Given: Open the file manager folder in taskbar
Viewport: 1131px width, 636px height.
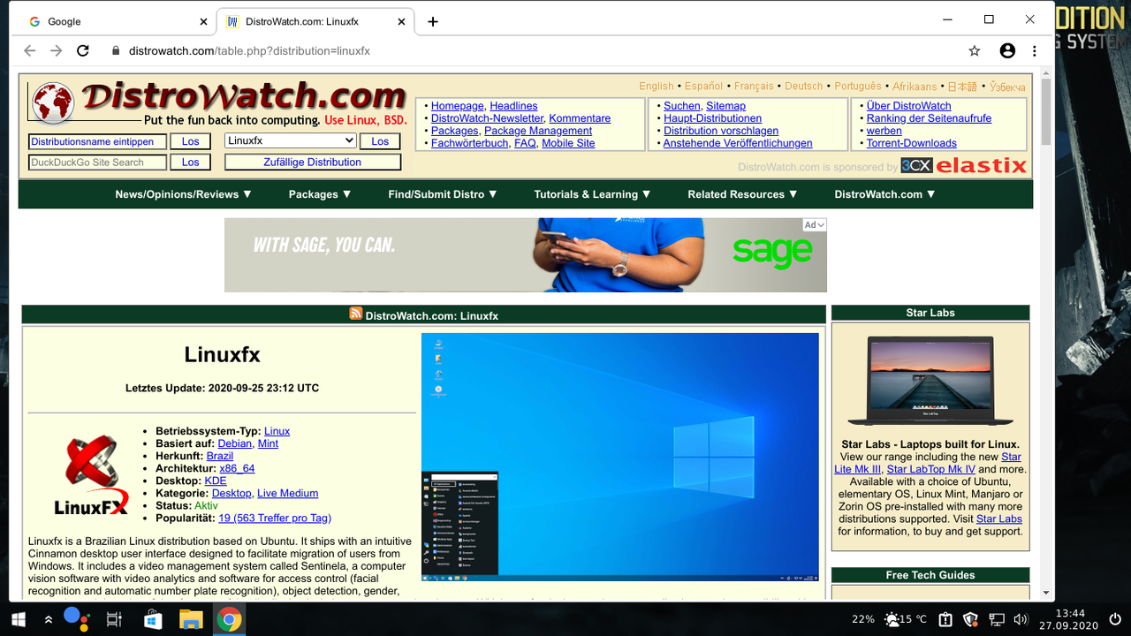Looking at the screenshot, I should coord(191,619).
